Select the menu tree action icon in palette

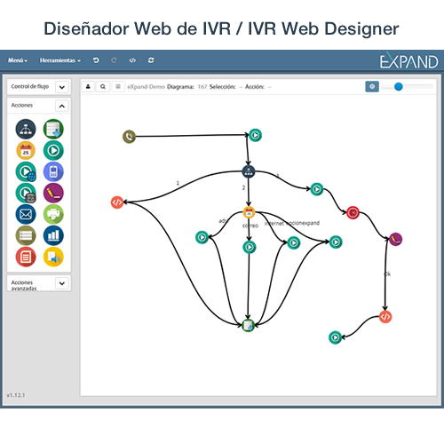coord(26,129)
